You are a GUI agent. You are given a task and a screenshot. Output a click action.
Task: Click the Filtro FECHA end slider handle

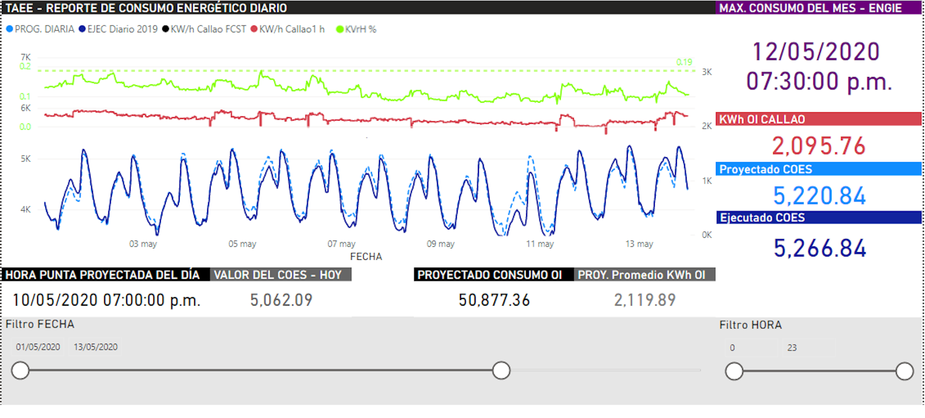pyautogui.click(x=501, y=371)
